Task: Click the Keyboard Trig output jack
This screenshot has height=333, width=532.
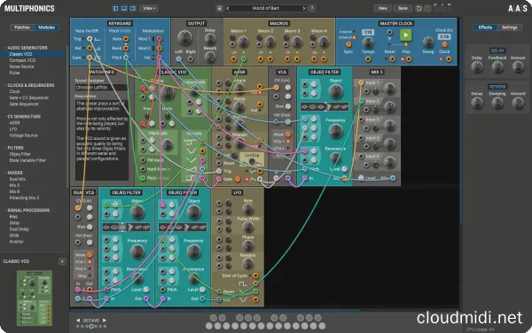Action: pyautogui.click(x=90, y=39)
